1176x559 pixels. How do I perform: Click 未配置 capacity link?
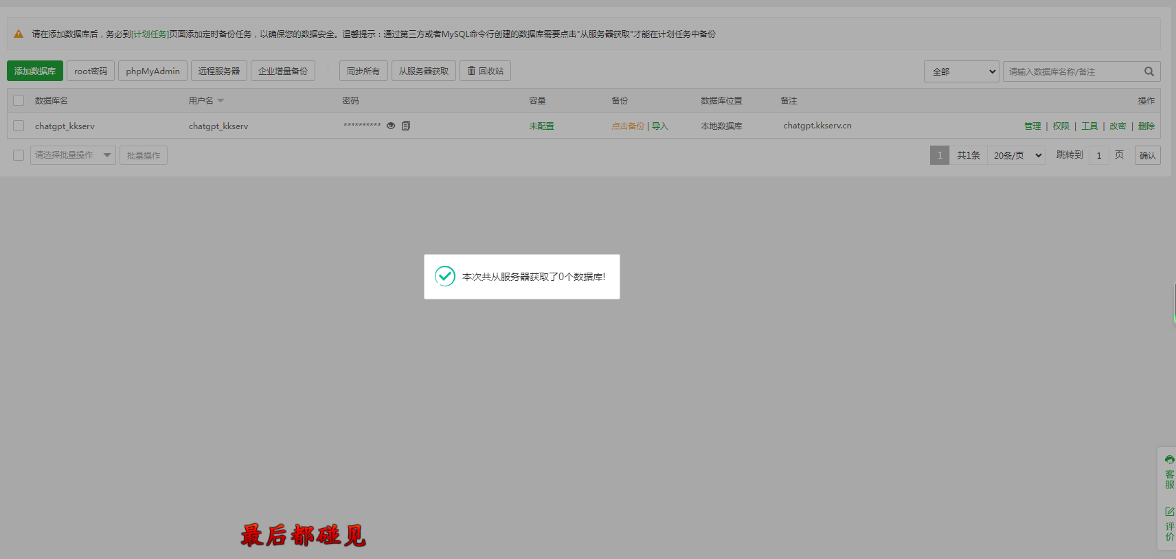pyautogui.click(x=541, y=126)
